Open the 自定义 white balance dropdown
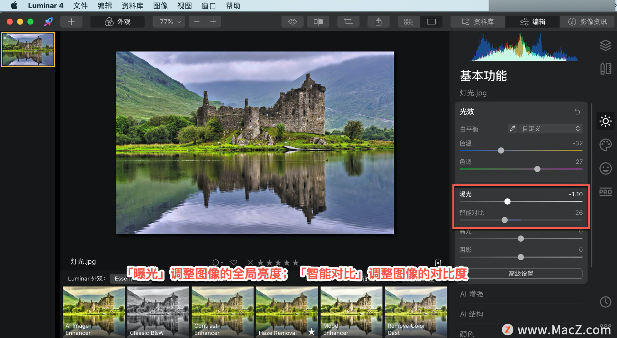The image size is (617, 338). point(550,129)
